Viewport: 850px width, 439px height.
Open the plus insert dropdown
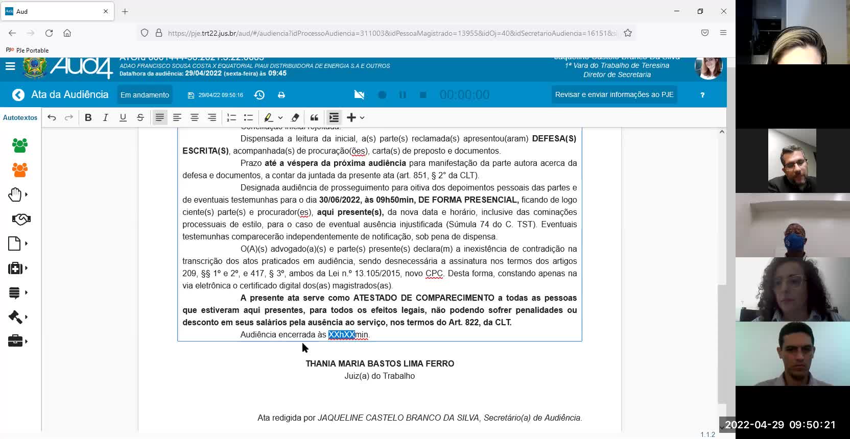click(356, 117)
